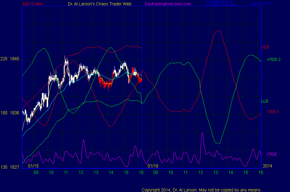Image resolution: width=290 pixels, height=192 pixels.
Task: Click the red ULB band label
Action: click(x=265, y=47)
